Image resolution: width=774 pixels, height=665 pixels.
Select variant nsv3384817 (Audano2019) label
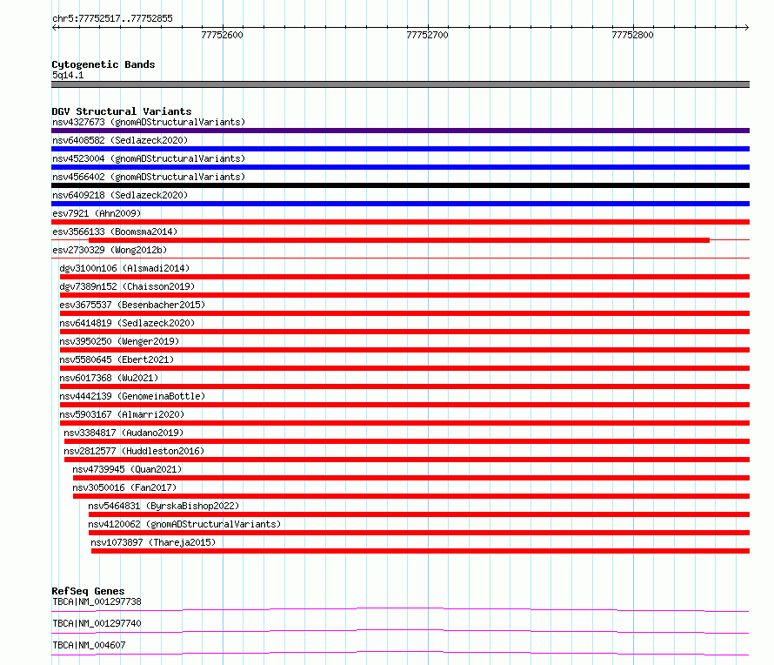(123, 433)
